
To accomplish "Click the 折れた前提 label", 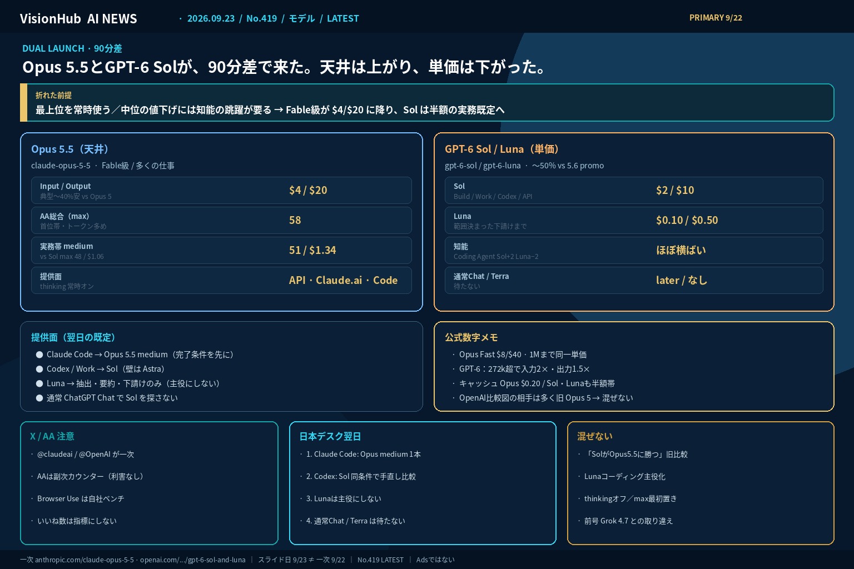I will [53, 95].
